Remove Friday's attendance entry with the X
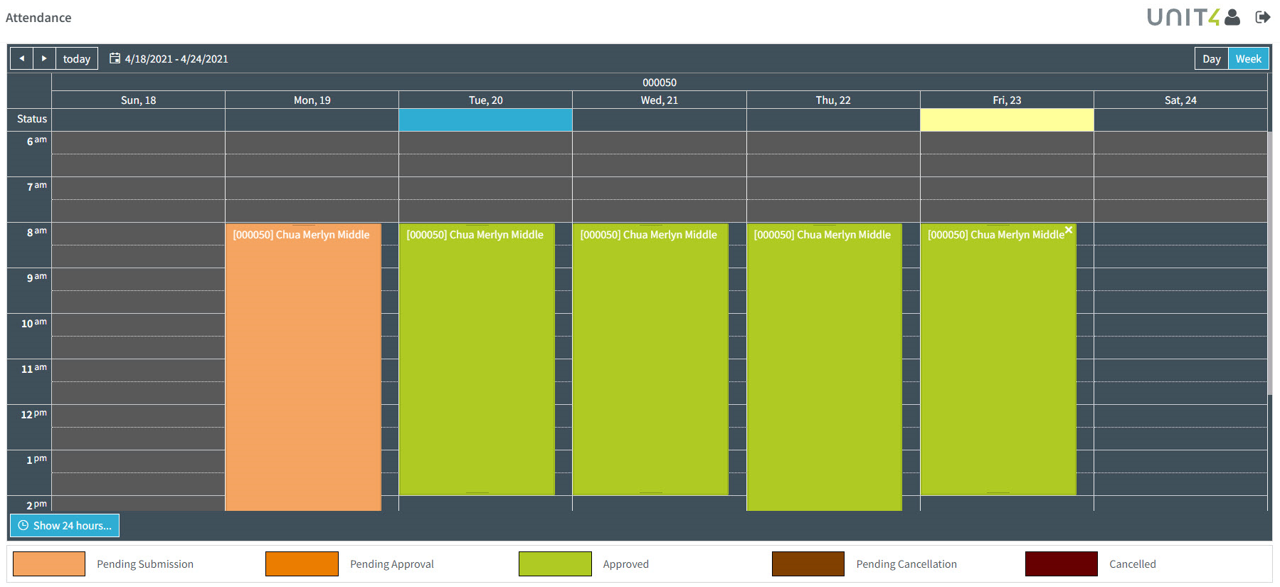 [x=1069, y=230]
